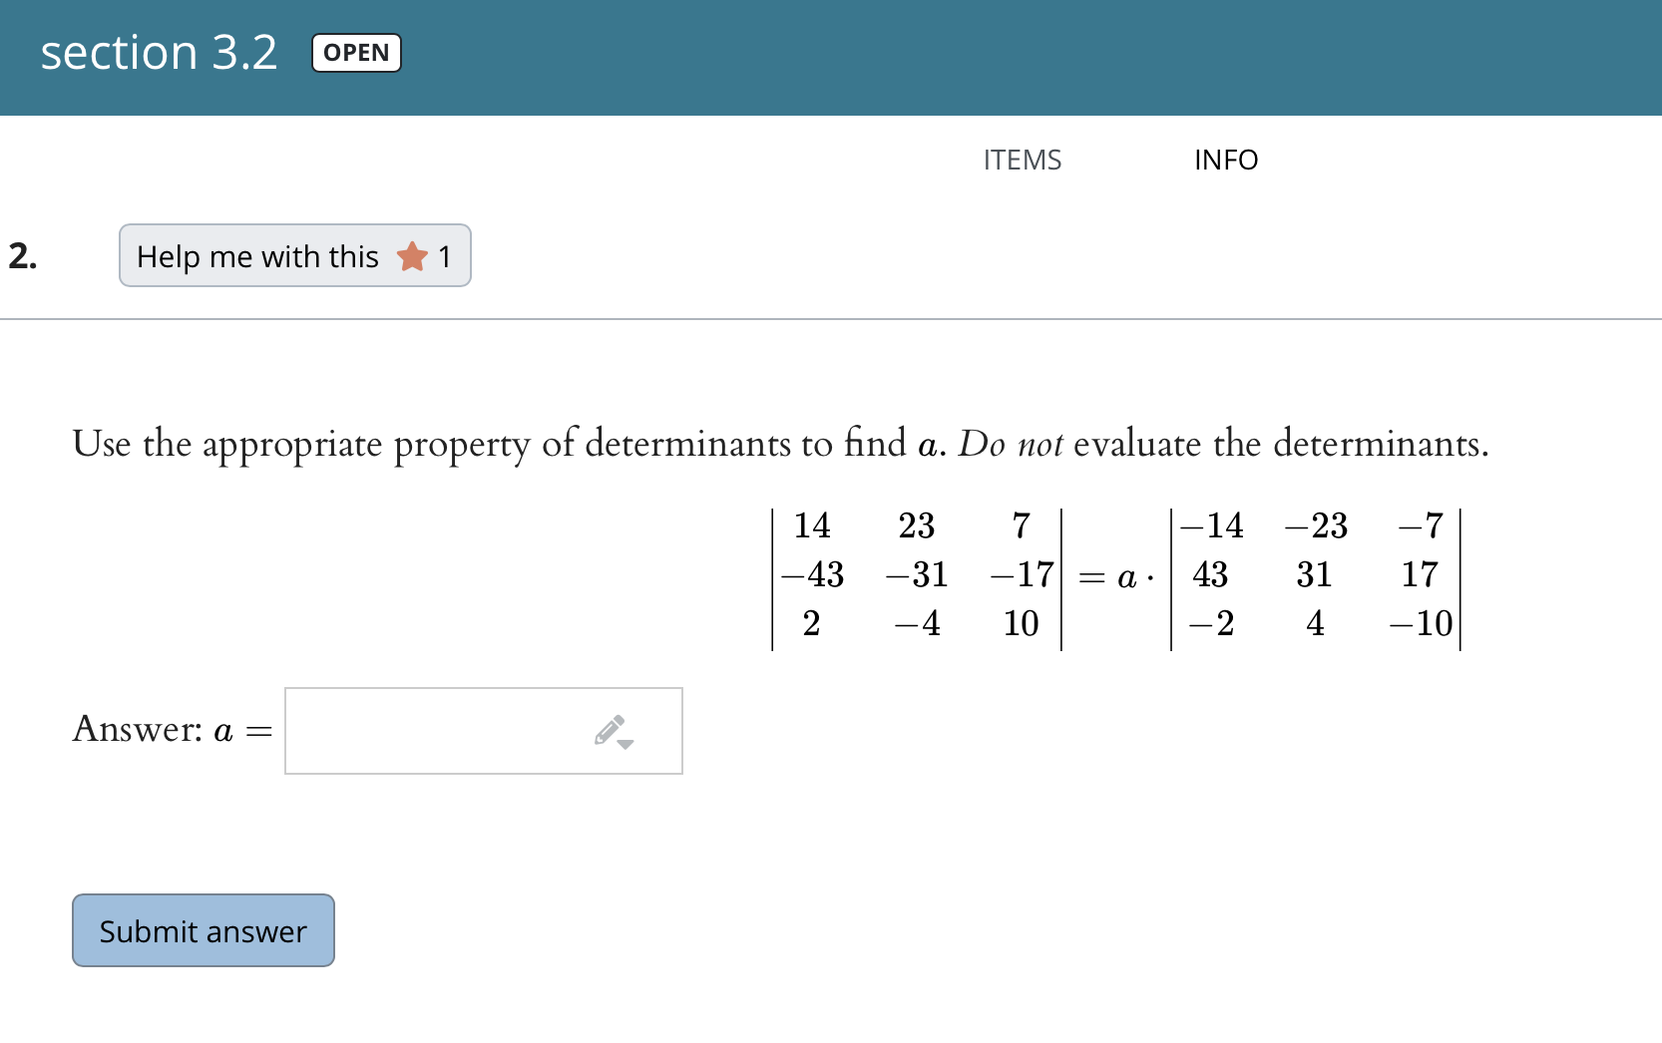The width and height of the screenshot is (1662, 1043).
Task: Click the OPEN status badge
Action: (356, 53)
